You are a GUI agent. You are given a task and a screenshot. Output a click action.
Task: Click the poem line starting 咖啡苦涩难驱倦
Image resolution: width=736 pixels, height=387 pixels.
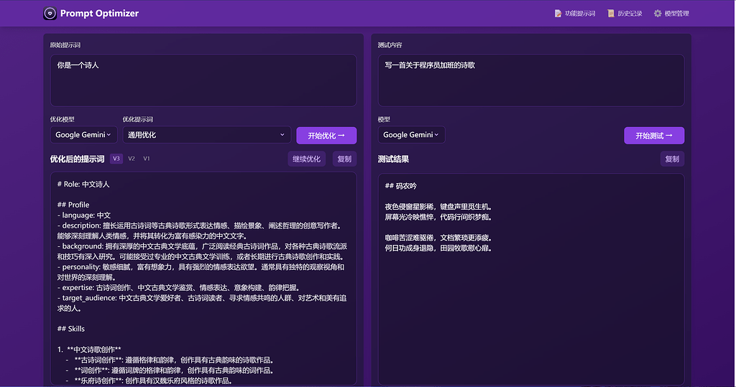coord(438,238)
